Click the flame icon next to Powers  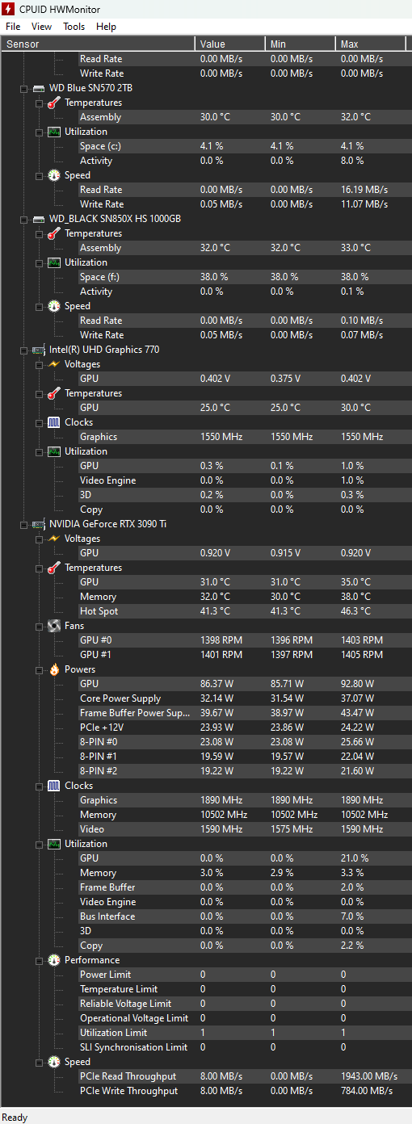pyautogui.click(x=54, y=669)
